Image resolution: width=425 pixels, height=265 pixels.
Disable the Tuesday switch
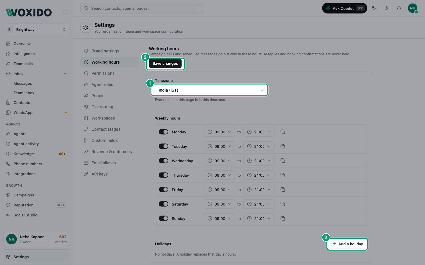[164, 146]
